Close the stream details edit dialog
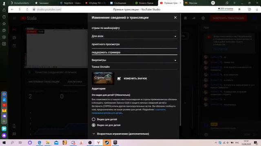 click(175, 17)
